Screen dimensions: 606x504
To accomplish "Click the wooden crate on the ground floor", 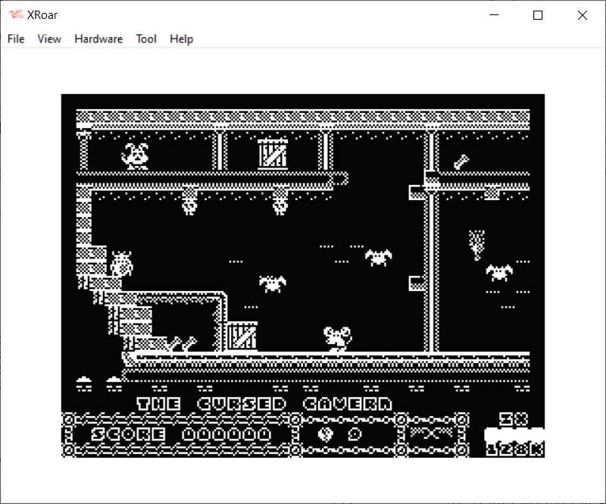I will pyautogui.click(x=242, y=336).
